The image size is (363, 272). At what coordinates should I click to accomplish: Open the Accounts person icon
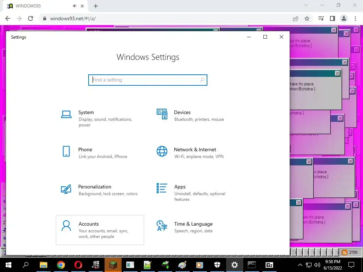pos(66,226)
